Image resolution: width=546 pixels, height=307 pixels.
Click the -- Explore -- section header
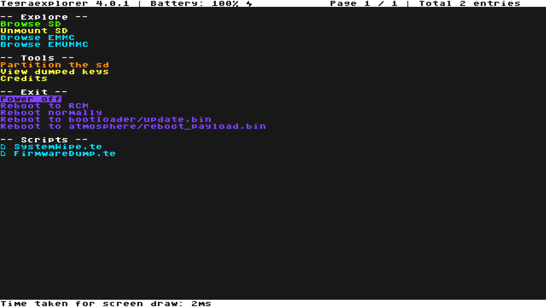[x=44, y=17]
